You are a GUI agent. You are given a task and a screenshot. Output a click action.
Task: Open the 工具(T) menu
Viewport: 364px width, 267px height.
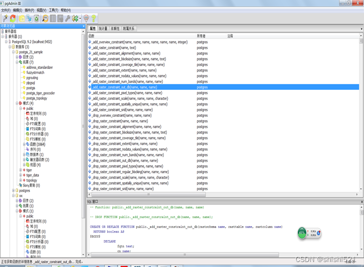53,10
